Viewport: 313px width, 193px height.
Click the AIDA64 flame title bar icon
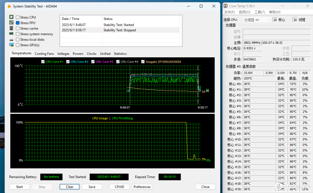click(9, 6)
